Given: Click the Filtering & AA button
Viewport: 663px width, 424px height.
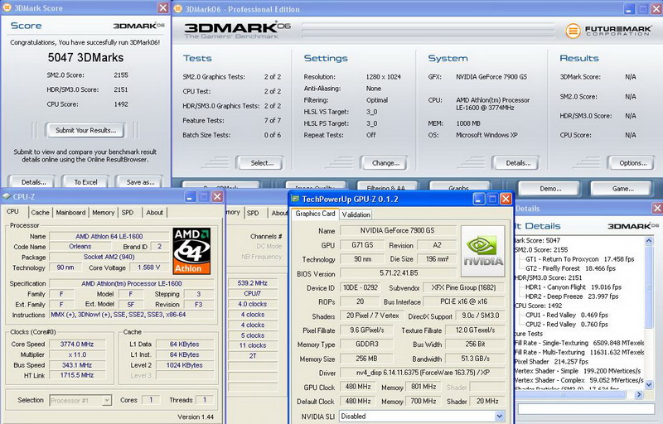Looking at the screenshot, I should (x=386, y=185).
